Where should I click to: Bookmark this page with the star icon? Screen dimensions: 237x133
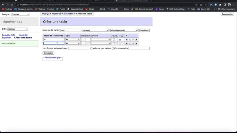point(206,5)
